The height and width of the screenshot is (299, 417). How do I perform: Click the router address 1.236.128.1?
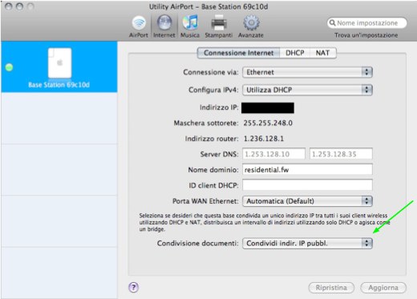click(264, 139)
